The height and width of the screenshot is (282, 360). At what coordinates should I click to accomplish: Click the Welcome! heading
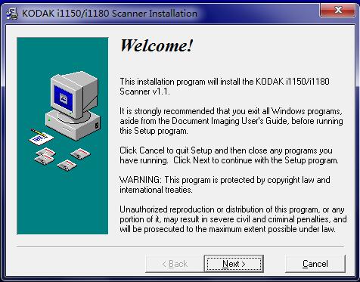[x=157, y=45]
